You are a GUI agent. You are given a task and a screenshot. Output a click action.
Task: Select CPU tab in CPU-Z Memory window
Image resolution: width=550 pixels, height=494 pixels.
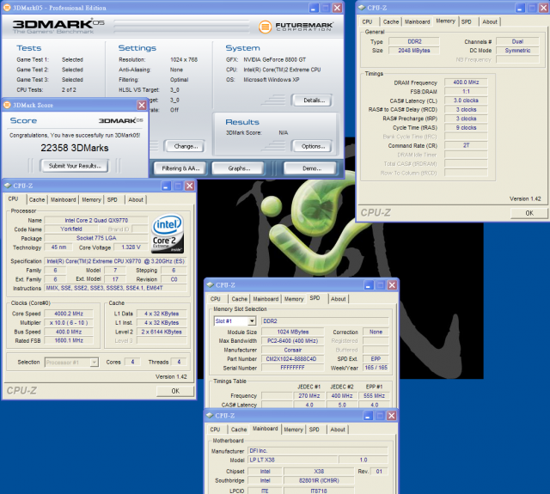[x=367, y=21]
